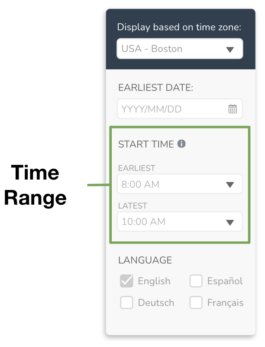265x347 pixels.
Task: Click the YYYY/MM/DD earliest date field
Action: (173, 109)
